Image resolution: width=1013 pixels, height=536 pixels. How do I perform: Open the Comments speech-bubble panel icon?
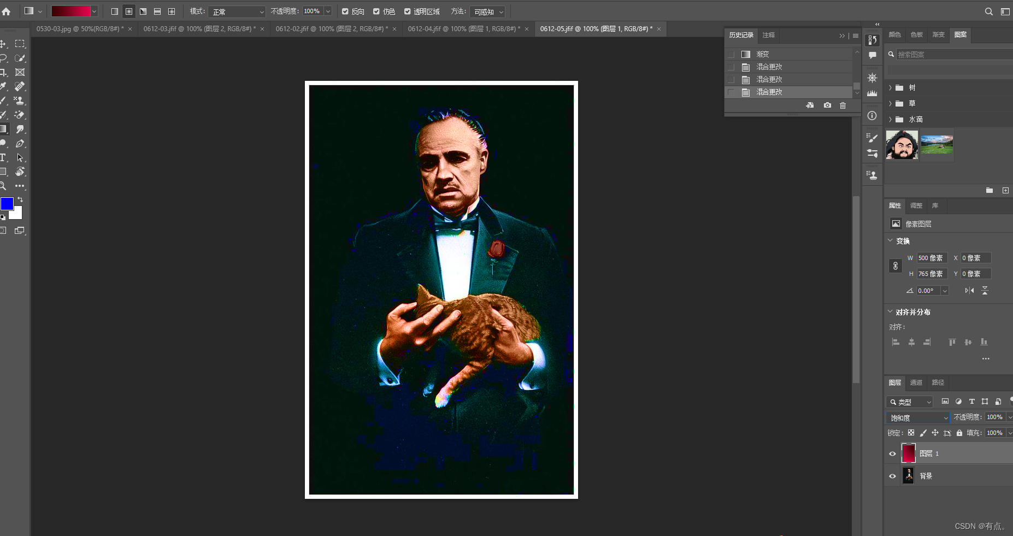point(872,55)
